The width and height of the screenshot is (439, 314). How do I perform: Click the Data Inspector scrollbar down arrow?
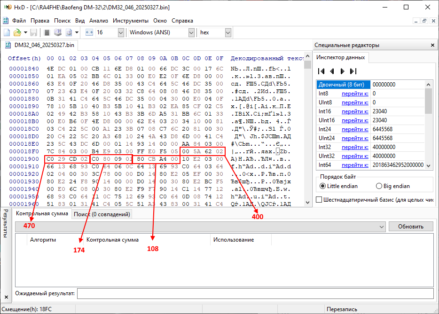(x=428, y=166)
